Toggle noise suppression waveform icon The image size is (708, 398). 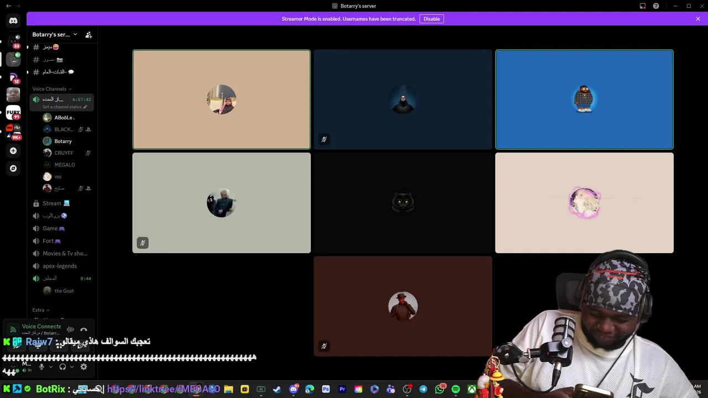tap(70, 329)
